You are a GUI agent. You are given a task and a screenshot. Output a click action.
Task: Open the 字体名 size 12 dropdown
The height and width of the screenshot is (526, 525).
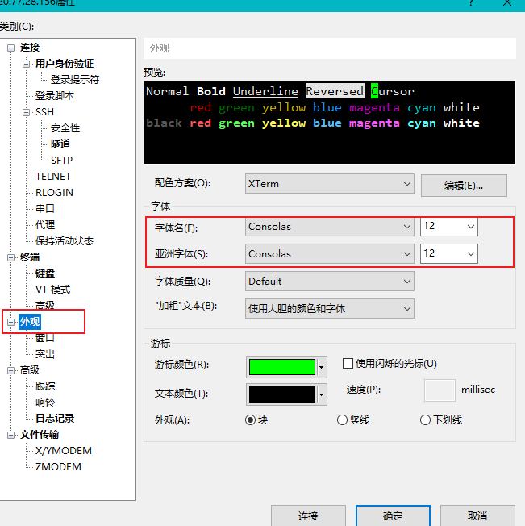pyautogui.click(x=449, y=227)
